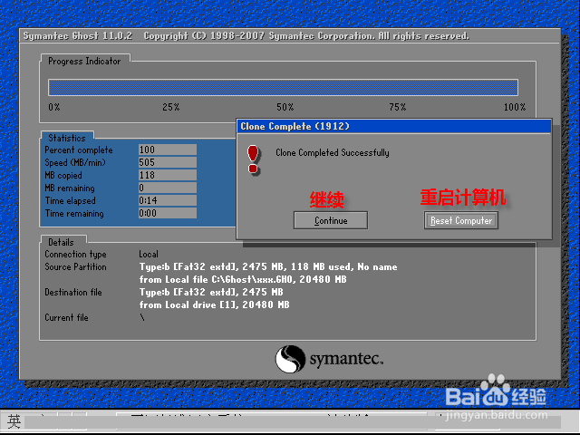Viewport: 580px width, 435px height.
Task: Click the 'from Local file C:\Ghost\xxx.GHO' line
Action: (243, 279)
